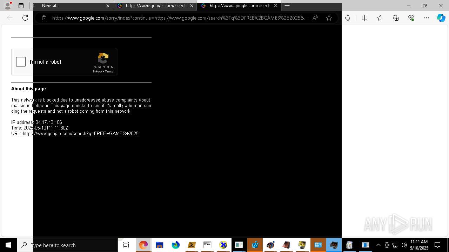Open network status in system tray

[x=395, y=245]
